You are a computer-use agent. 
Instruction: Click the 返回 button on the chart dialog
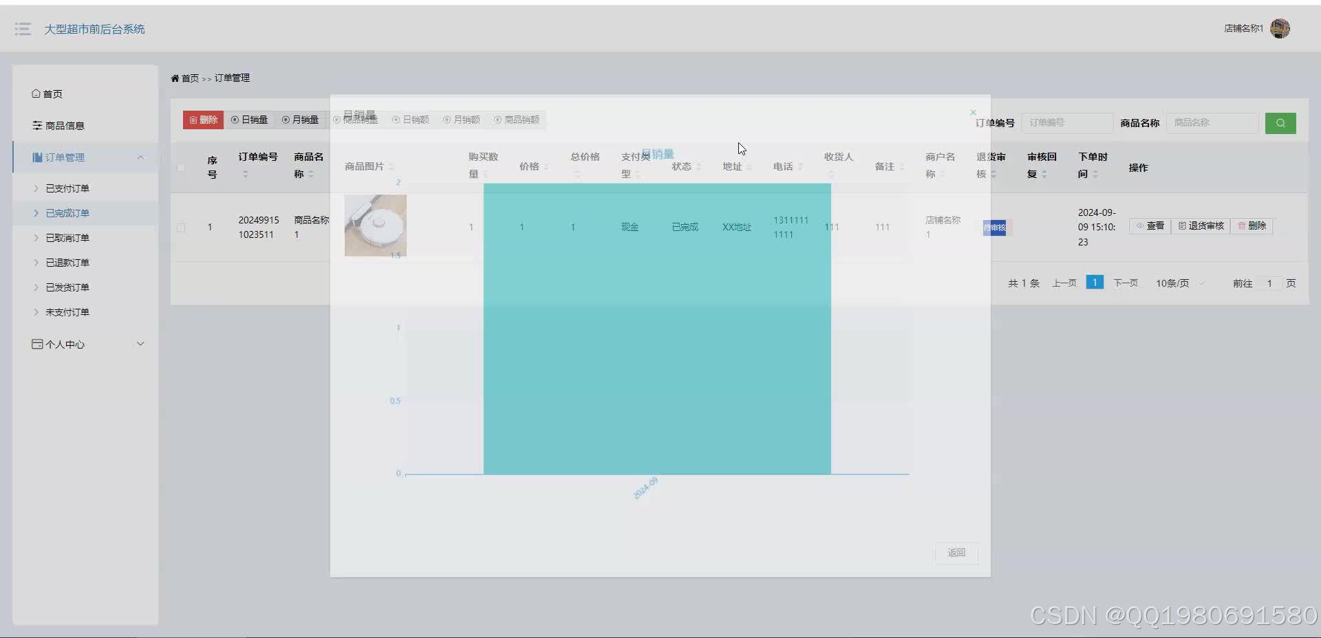click(956, 553)
